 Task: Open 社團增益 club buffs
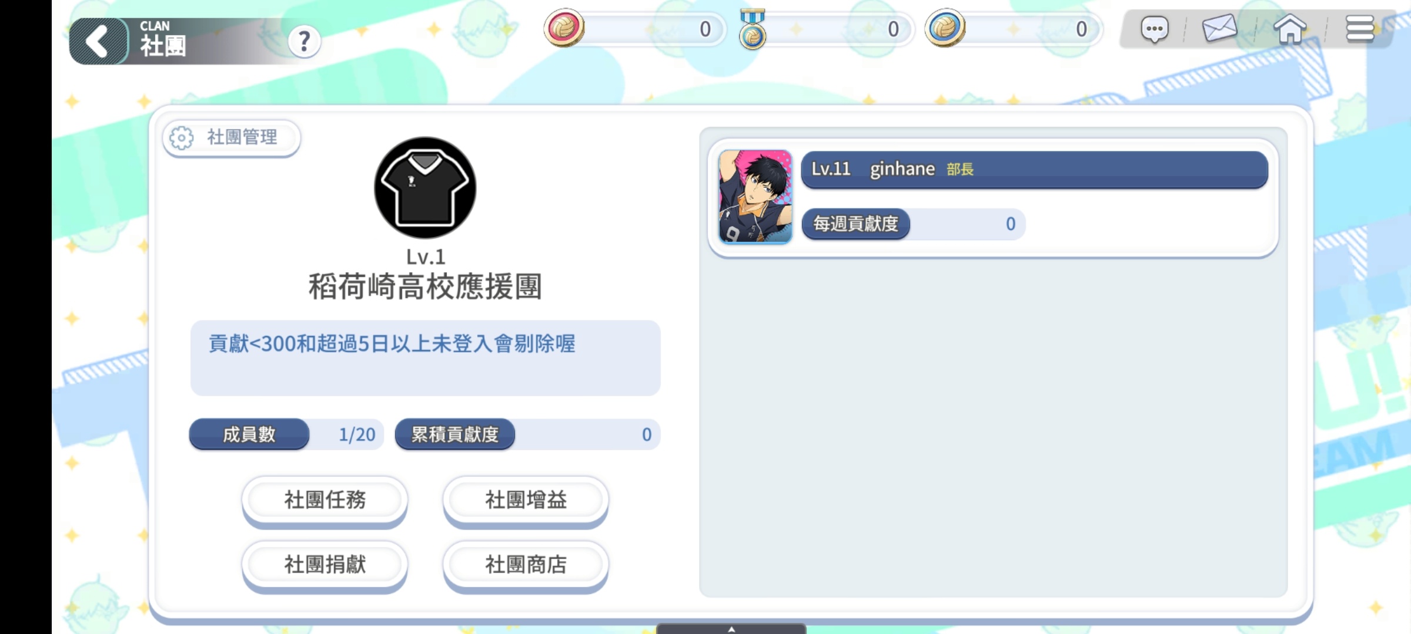click(526, 500)
